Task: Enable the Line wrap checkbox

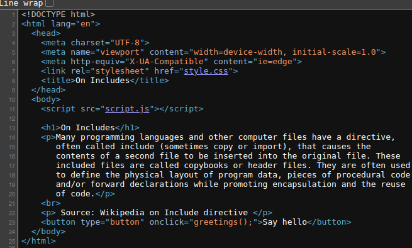Action: click(50, 3)
